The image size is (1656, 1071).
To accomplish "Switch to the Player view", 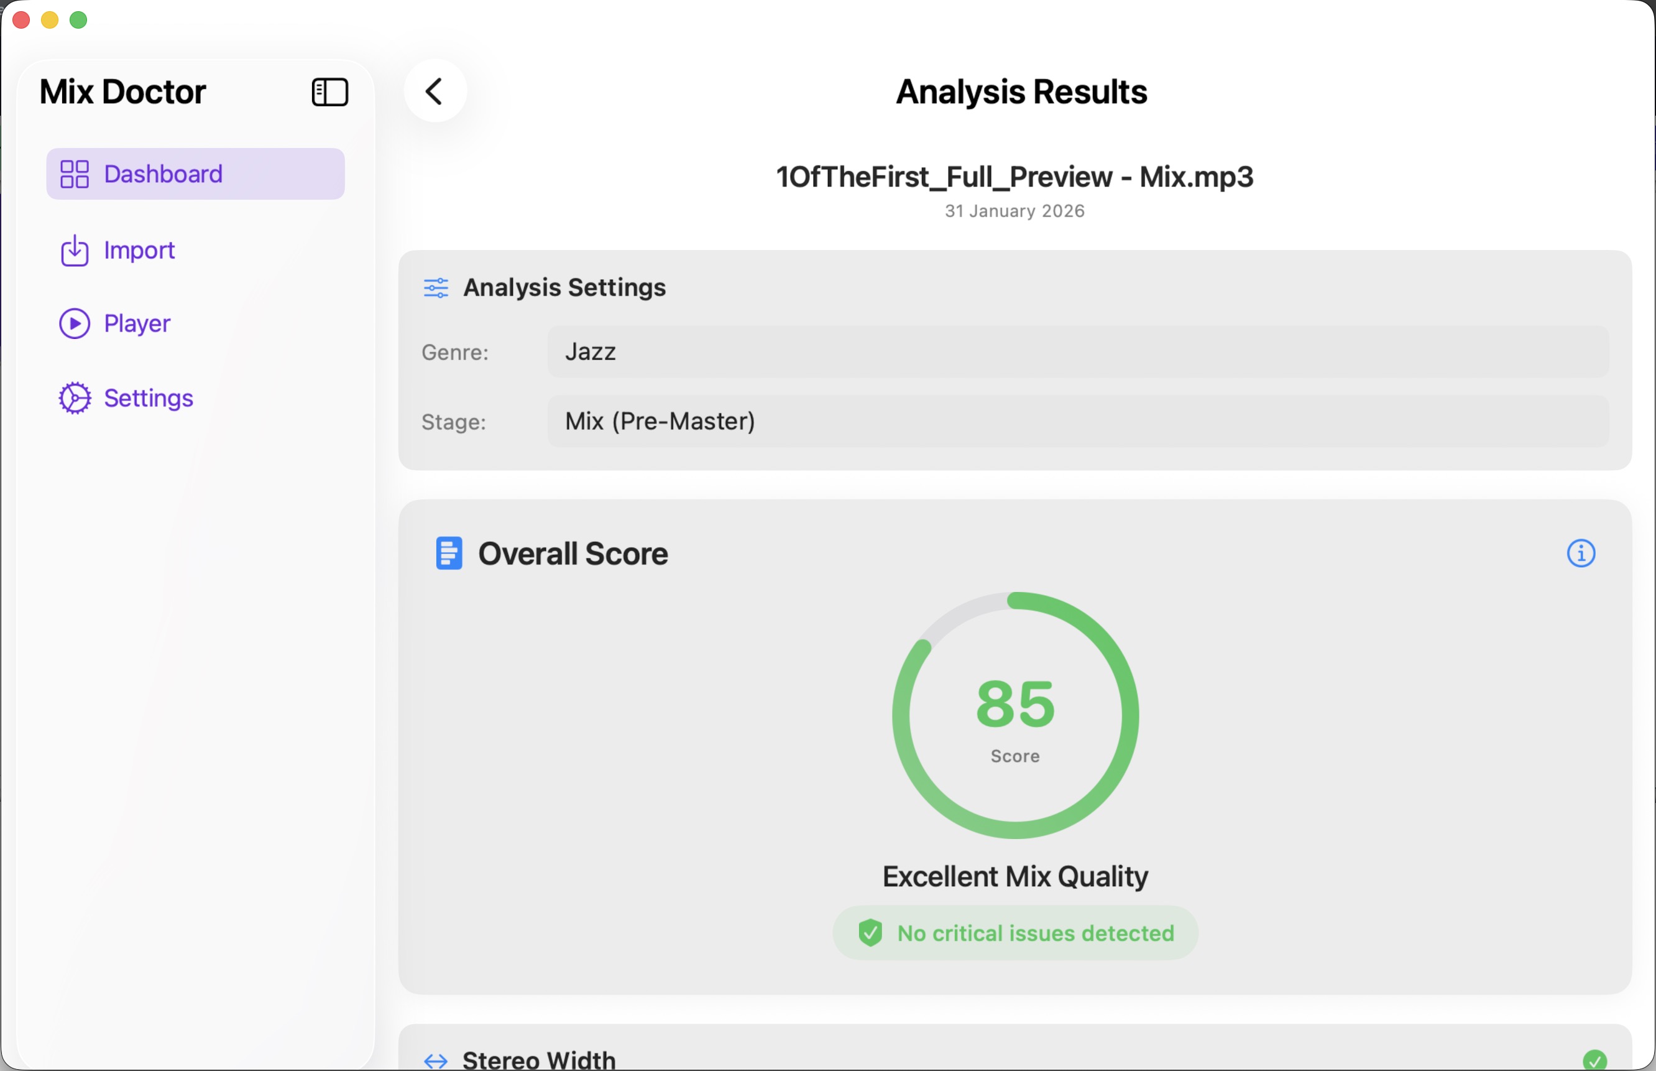I will 137,323.
